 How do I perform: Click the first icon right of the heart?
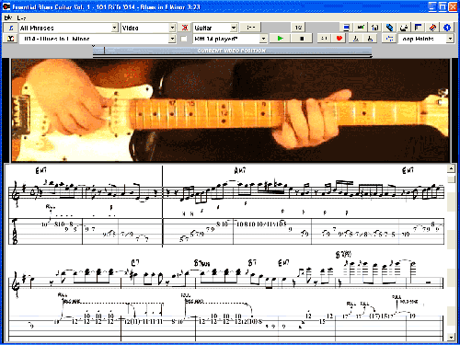[356, 39]
